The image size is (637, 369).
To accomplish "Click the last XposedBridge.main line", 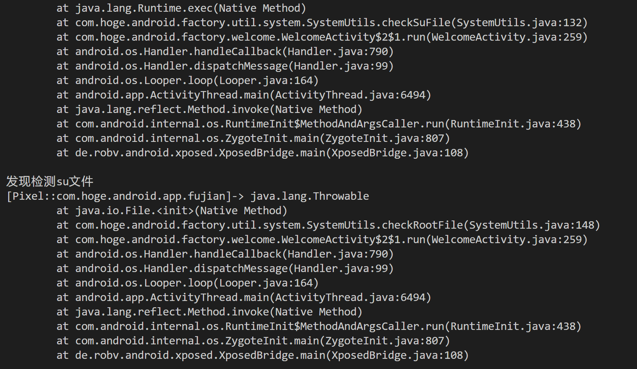I will [x=262, y=355].
